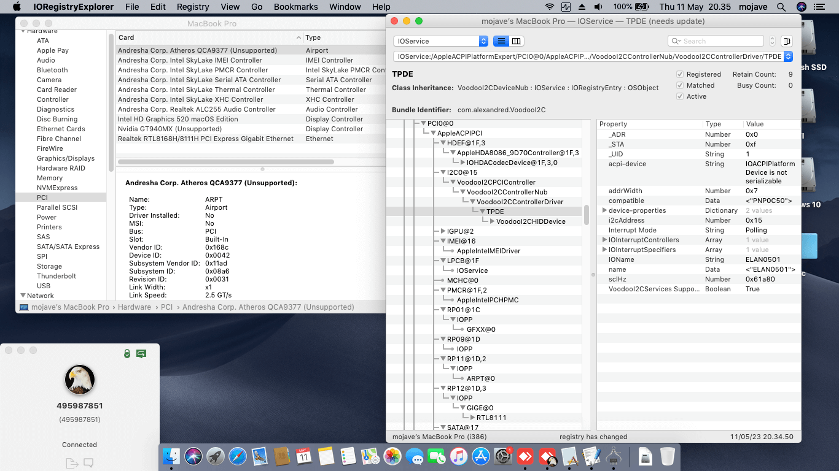The height and width of the screenshot is (471, 839).
Task: Select the i2cAddress property row
Action: click(x=699, y=220)
